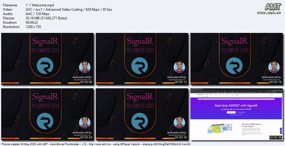Click 'THE COMPLETE GUIDE' in the 00:00:12 frame

pyautogui.click(x=140, y=50)
